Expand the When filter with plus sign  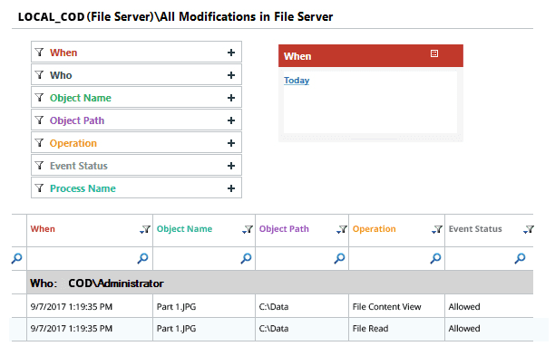(x=231, y=53)
